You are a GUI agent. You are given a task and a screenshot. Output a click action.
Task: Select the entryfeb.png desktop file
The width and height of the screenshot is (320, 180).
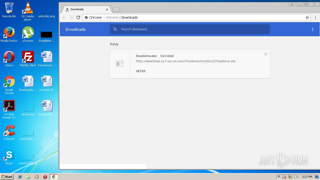(x=46, y=11)
